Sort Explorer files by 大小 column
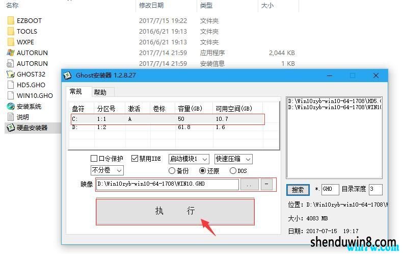The image size is (403, 254). [267, 5]
